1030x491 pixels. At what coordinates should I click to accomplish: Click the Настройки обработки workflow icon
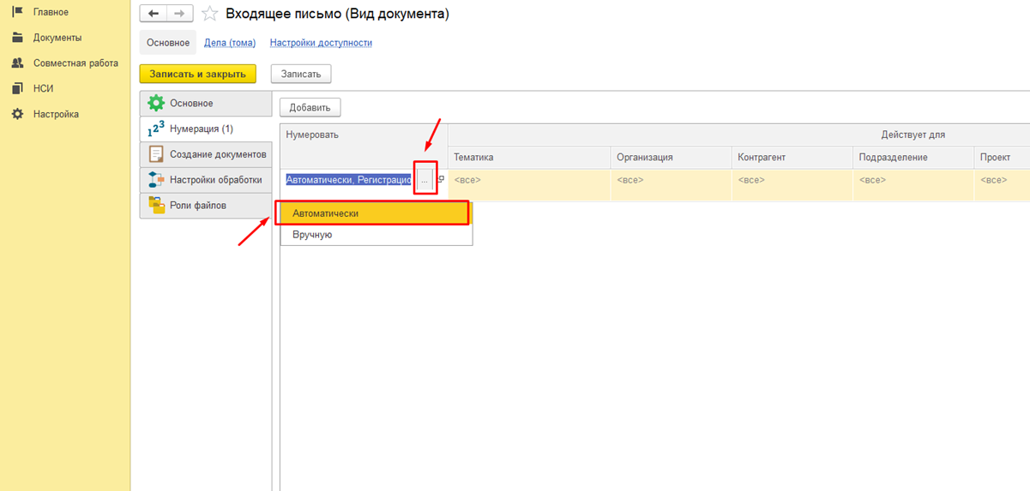coord(156,180)
